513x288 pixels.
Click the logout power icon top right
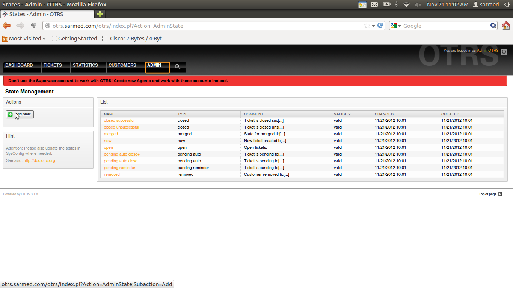tap(504, 51)
